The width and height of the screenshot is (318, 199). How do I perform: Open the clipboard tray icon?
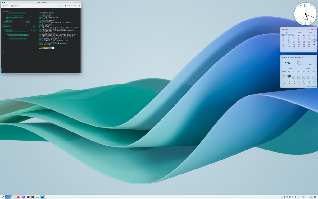(x=290, y=197)
